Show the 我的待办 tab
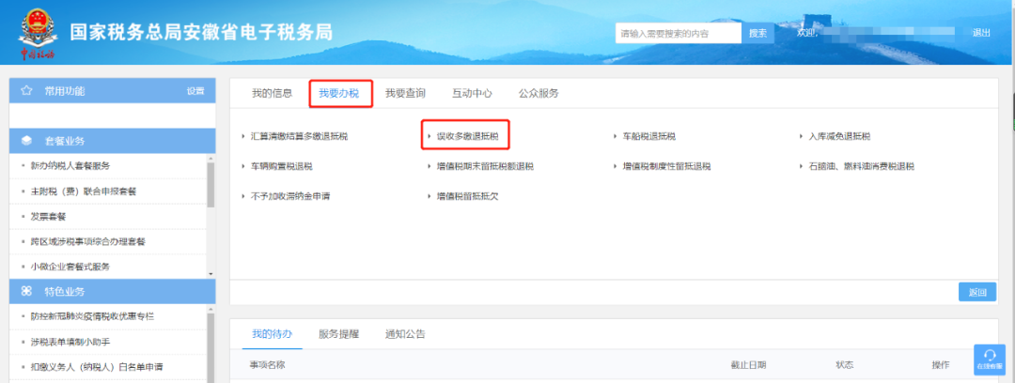This screenshot has width=1015, height=383. point(272,334)
